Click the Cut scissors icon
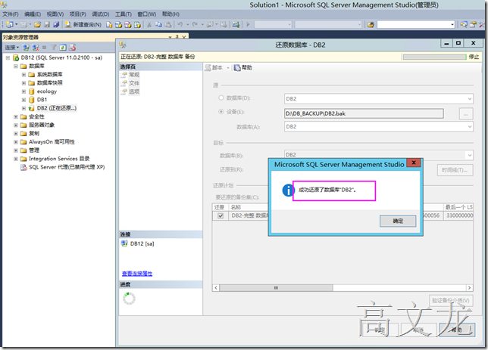 149,24
